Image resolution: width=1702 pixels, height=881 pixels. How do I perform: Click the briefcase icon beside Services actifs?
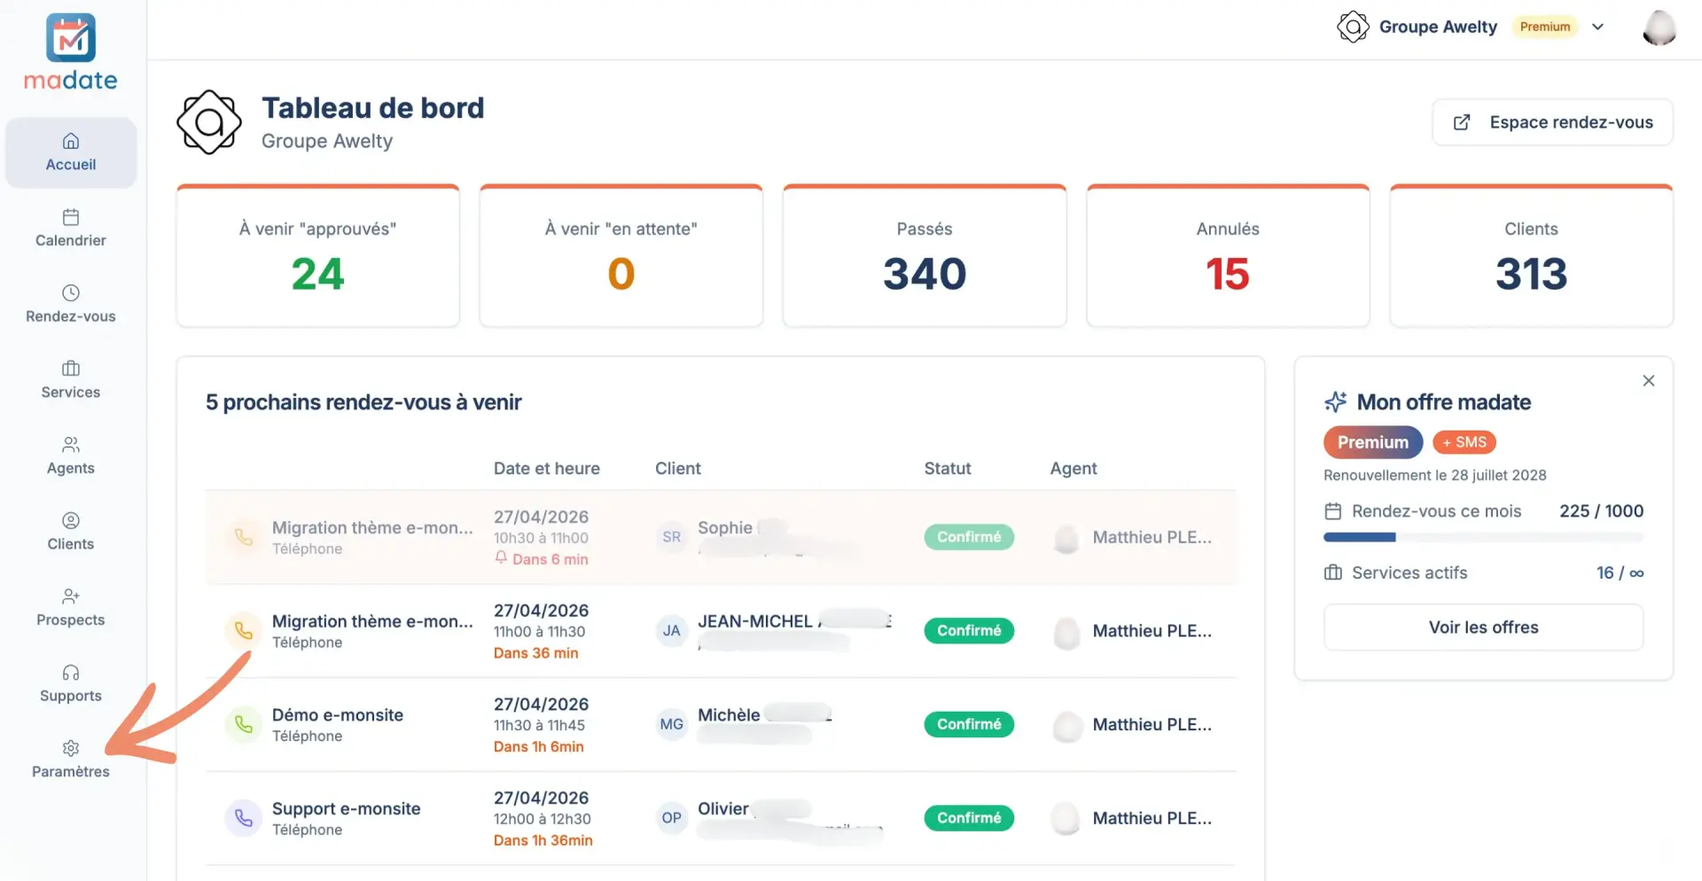coord(1333,573)
